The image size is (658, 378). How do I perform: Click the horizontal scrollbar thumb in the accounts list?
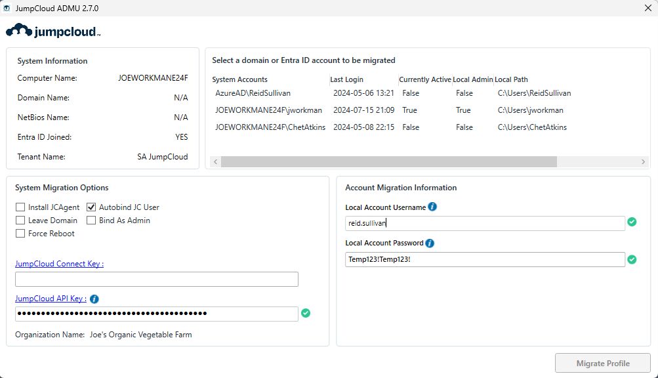click(x=389, y=161)
